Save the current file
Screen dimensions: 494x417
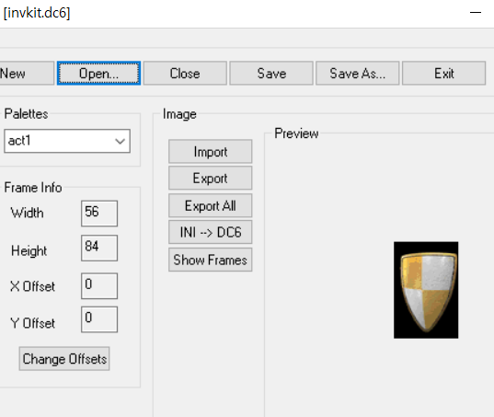[x=271, y=73]
